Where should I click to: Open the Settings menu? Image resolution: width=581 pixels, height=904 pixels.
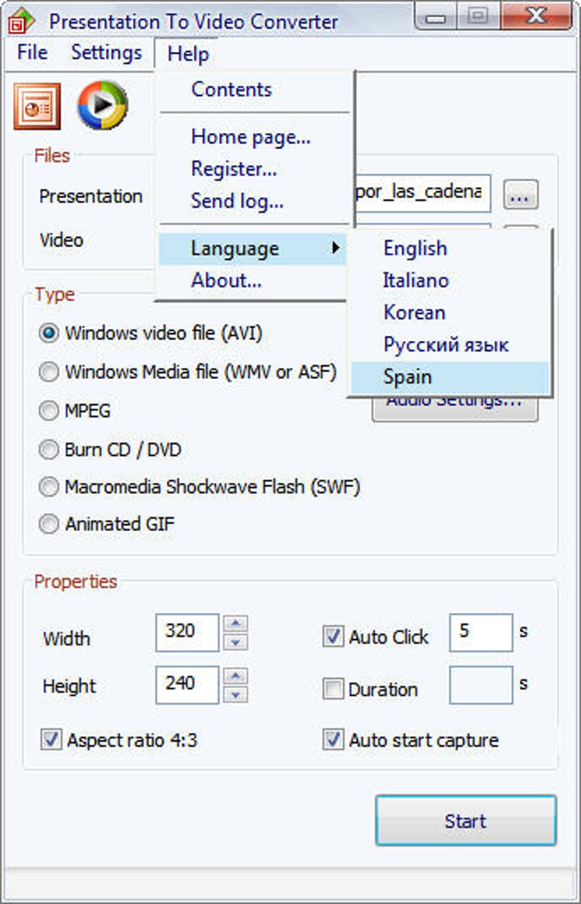[107, 52]
